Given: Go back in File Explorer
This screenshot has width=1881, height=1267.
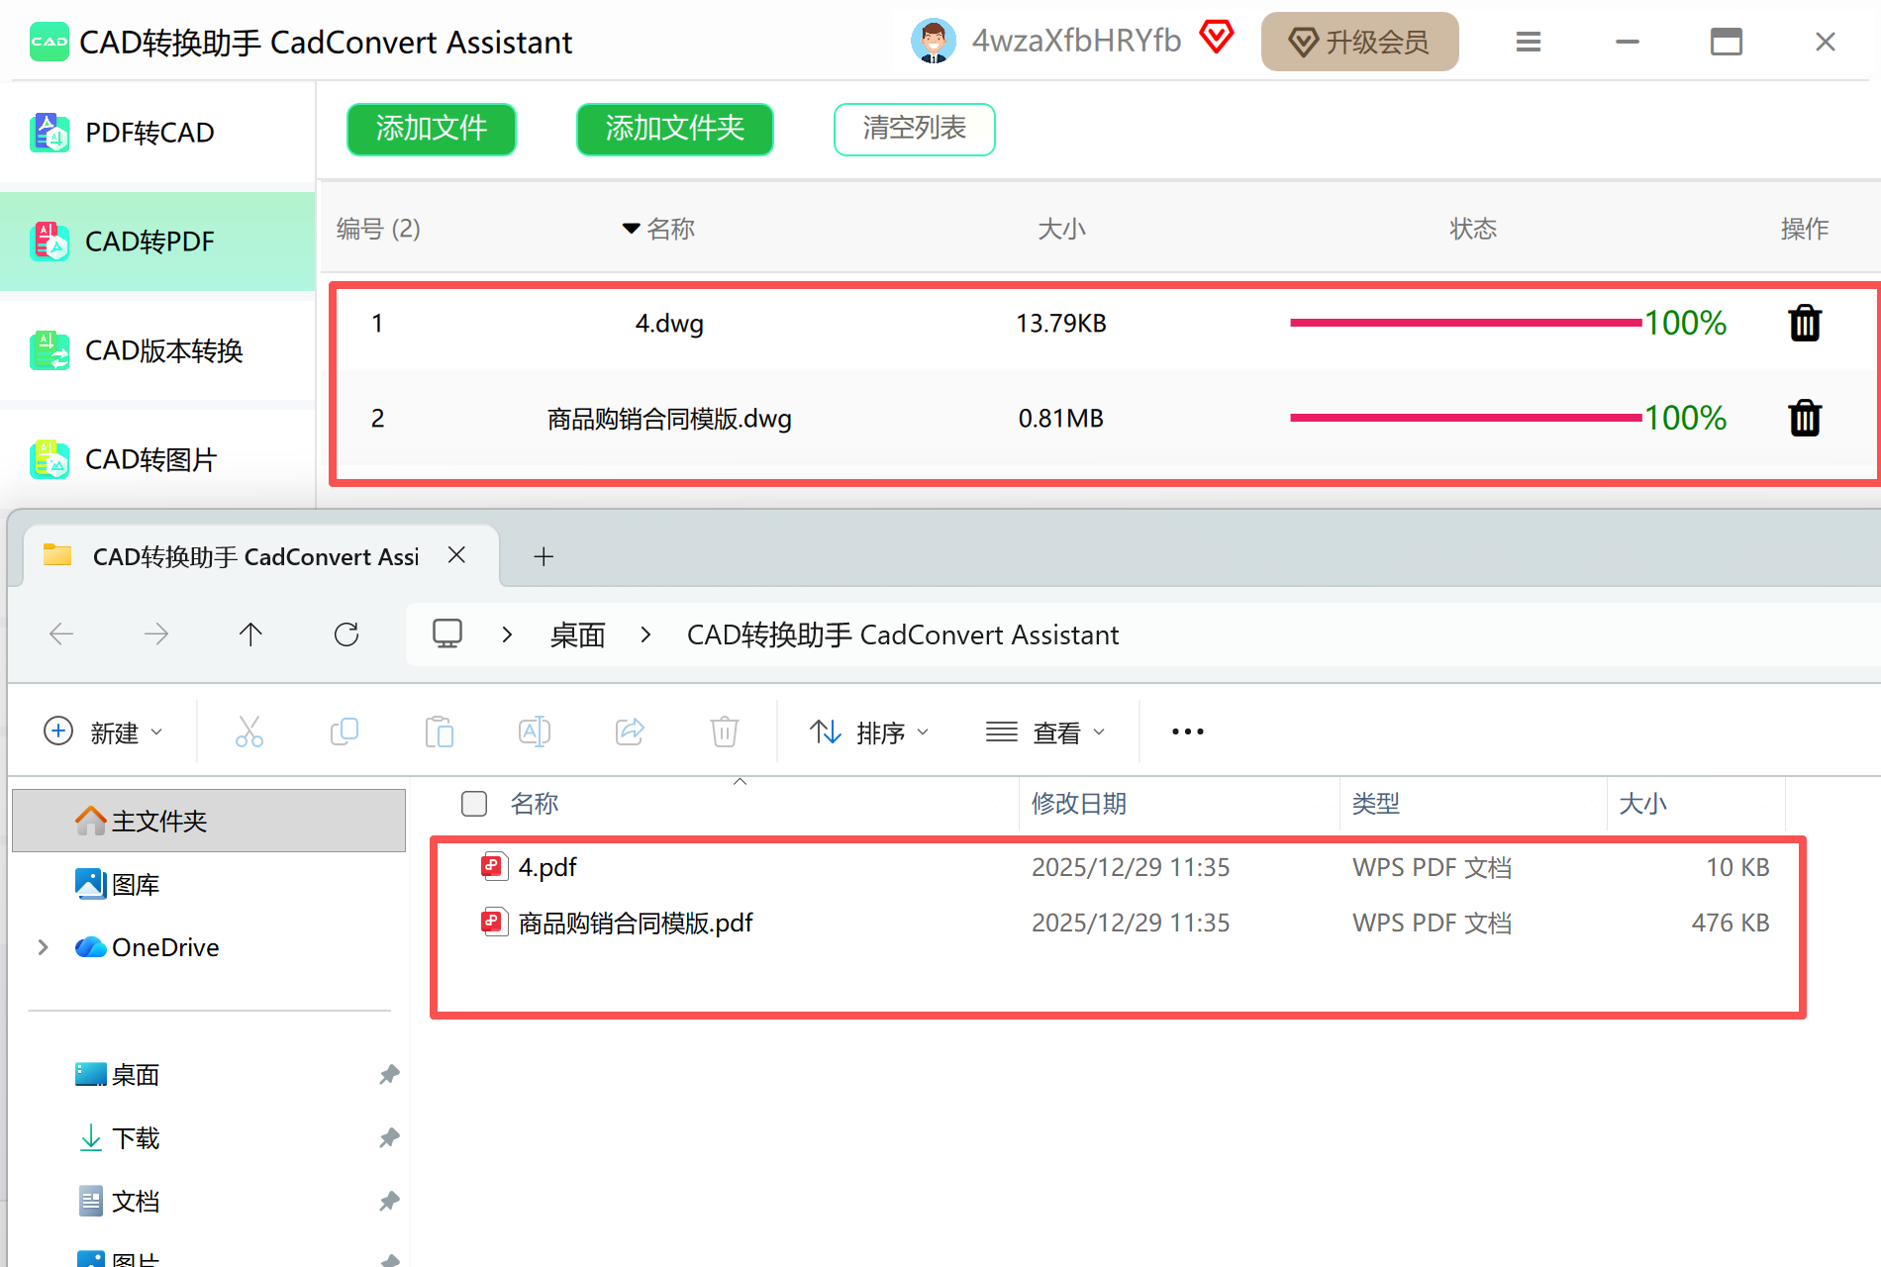Looking at the screenshot, I should (x=61, y=633).
